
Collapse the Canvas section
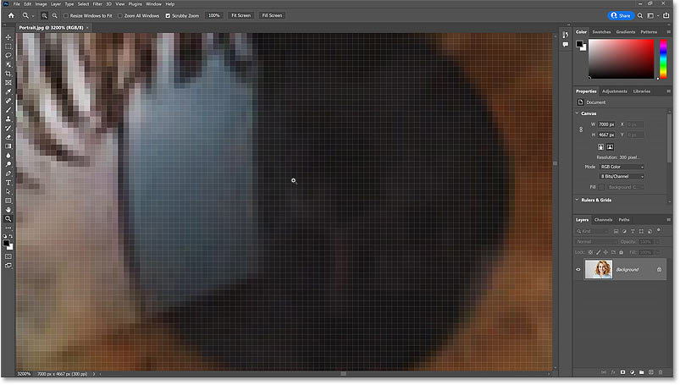(578, 113)
